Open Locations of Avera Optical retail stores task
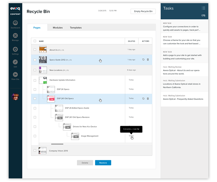Viewport: 217px width, 182px height. point(185,84)
